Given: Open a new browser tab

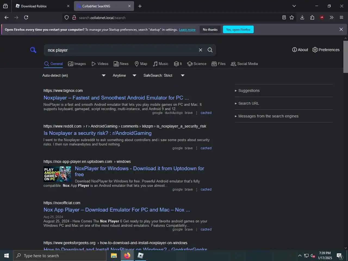Looking at the screenshot, I should [140, 6].
